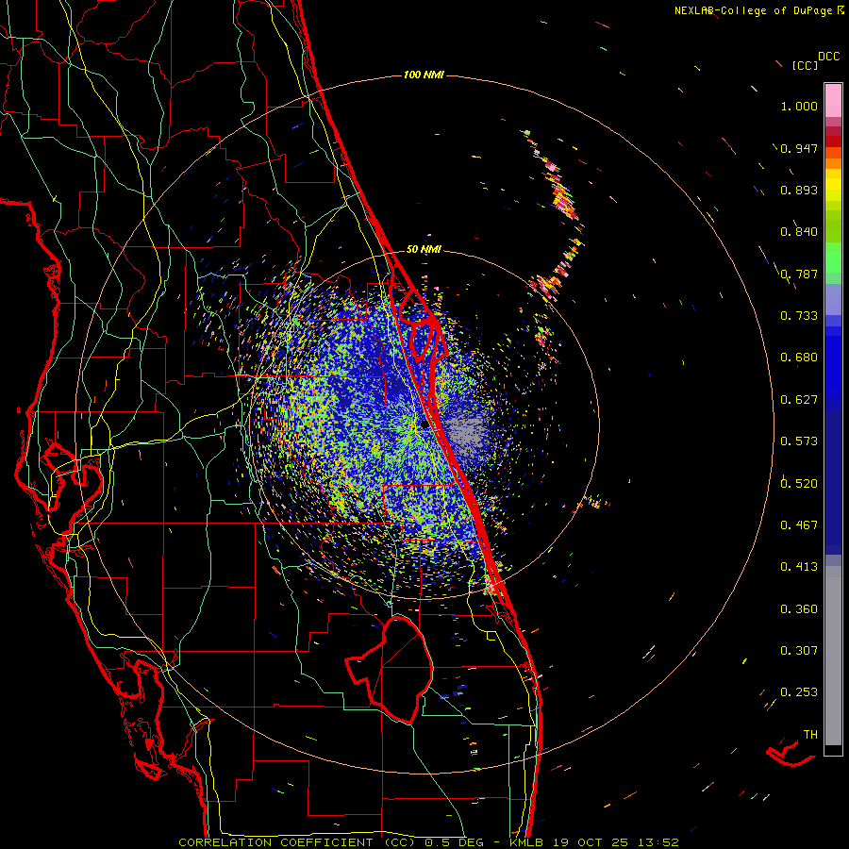This screenshot has width=849, height=849.
Task: Click the 0.360 scale value
Action: [x=799, y=609]
